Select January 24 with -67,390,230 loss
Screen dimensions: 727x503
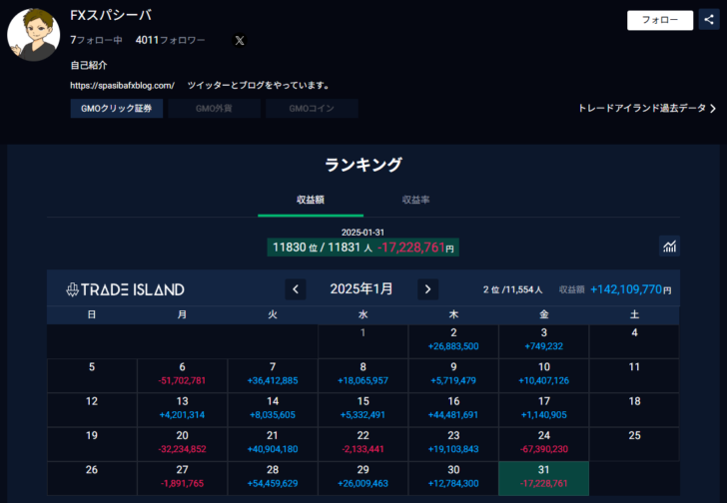(x=543, y=441)
